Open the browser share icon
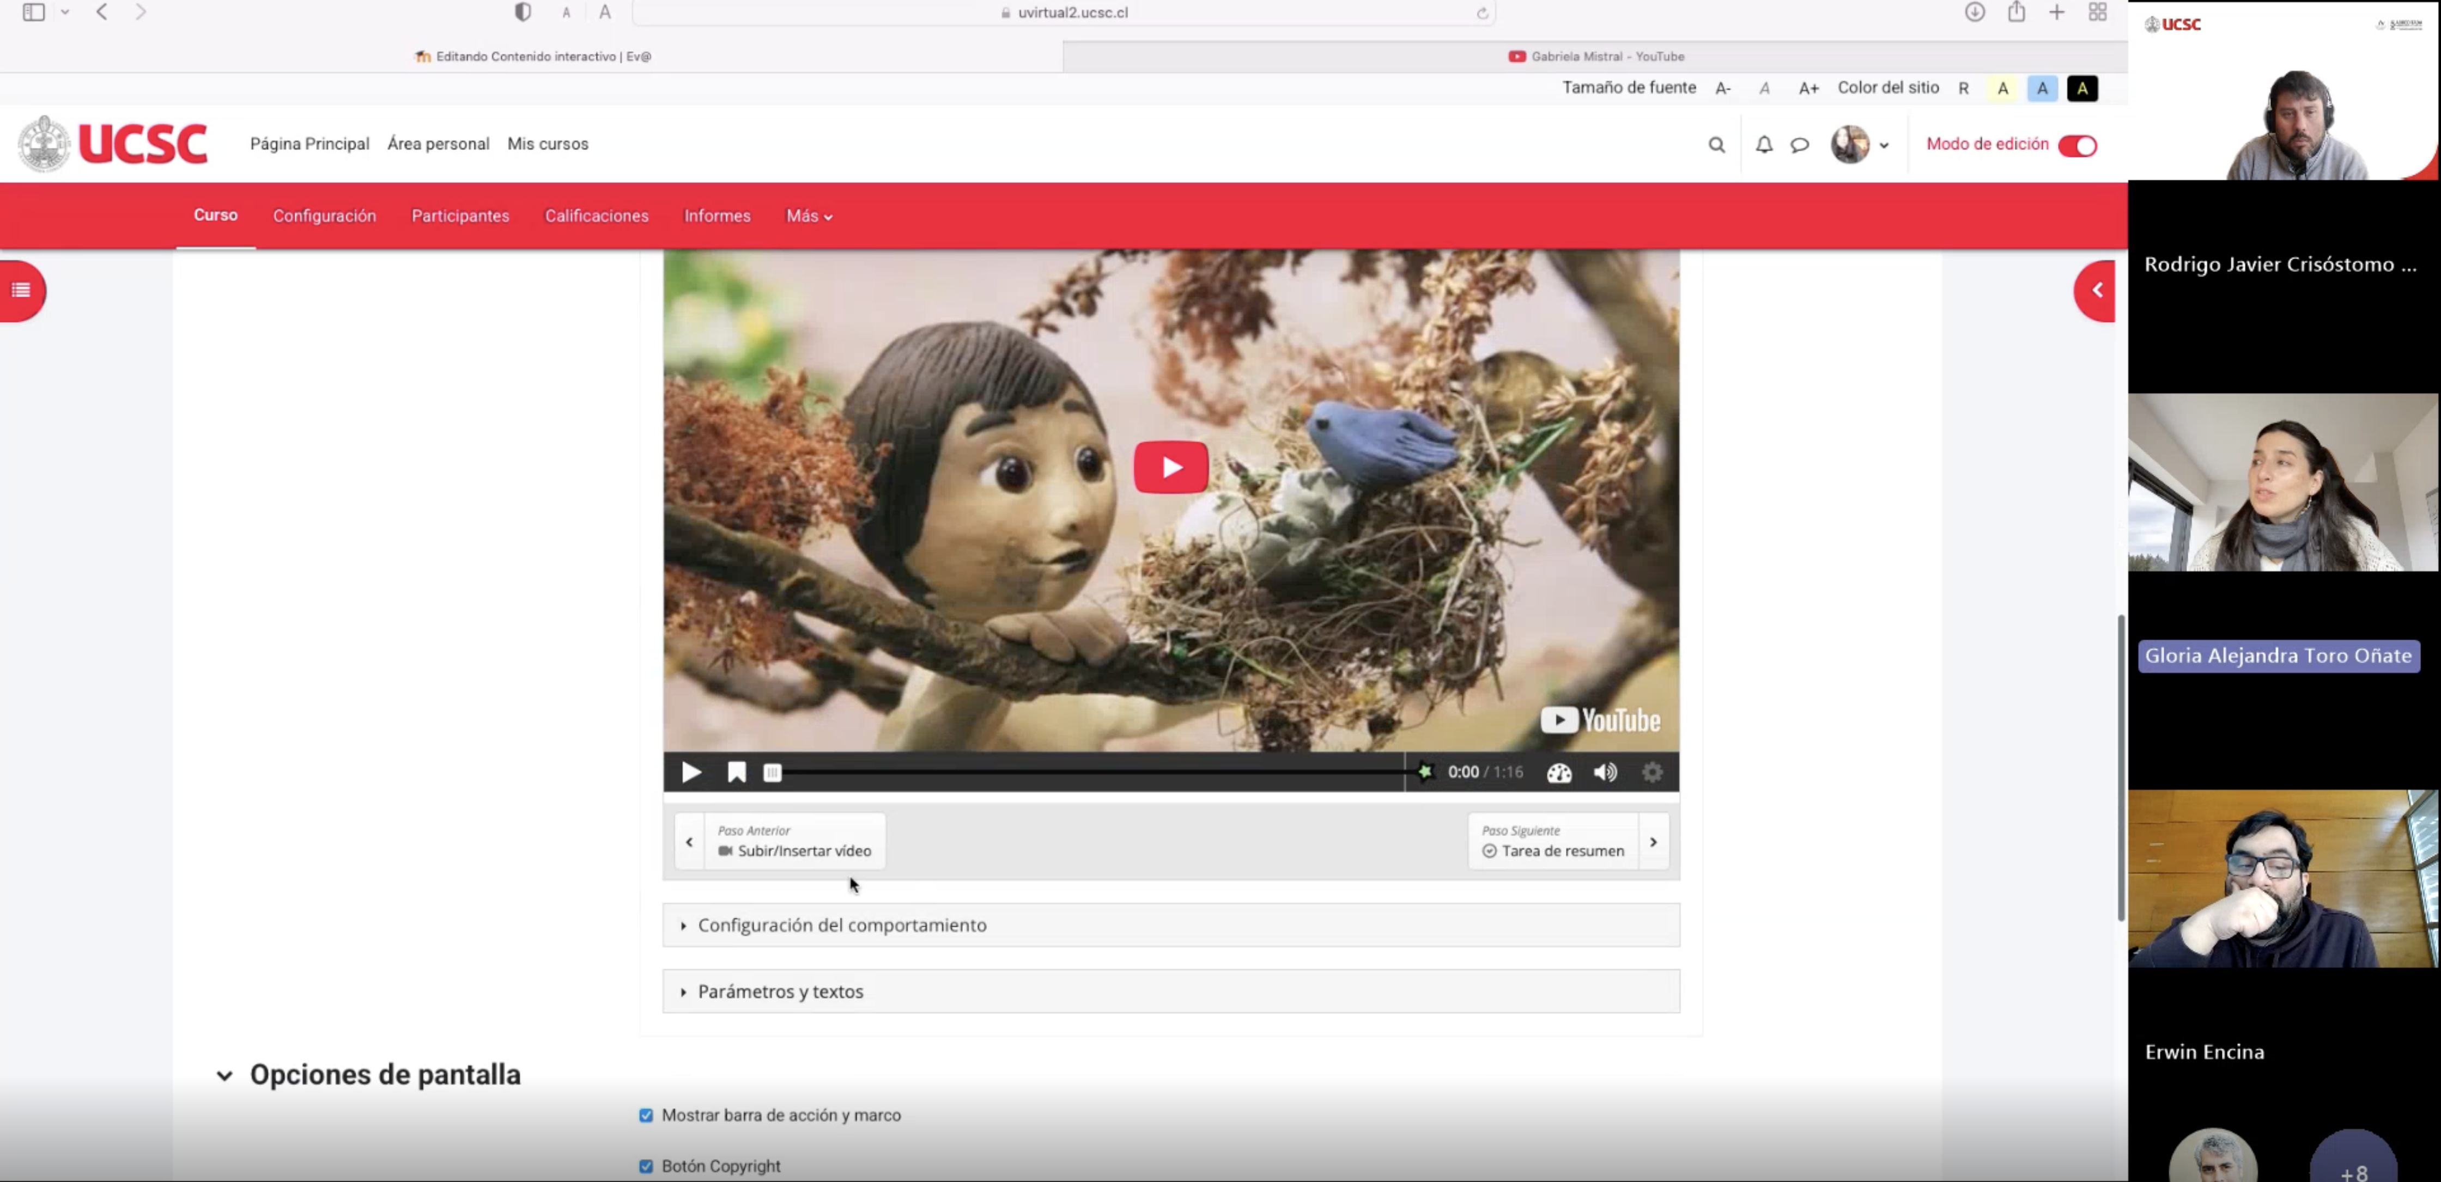 click(2017, 13)
